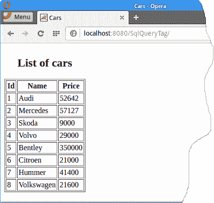Select the Cars tab

tap(82, 18)
